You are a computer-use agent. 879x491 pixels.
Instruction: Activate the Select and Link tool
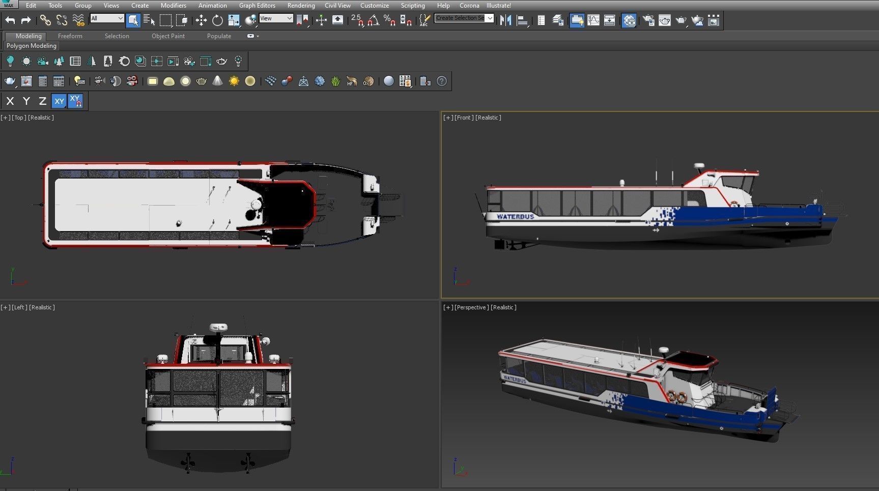pos(45,20)
